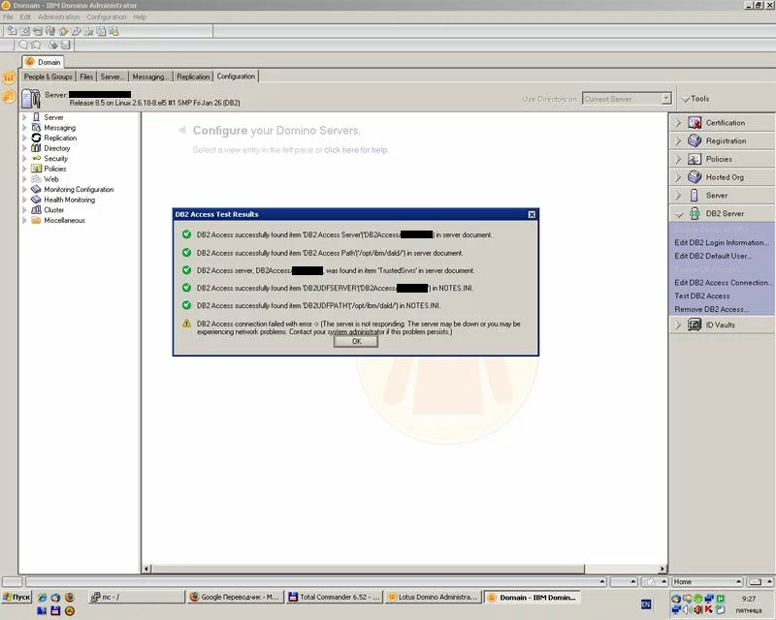Click the ID Vaults icon

pyautogui.click(x=695, y=325)
